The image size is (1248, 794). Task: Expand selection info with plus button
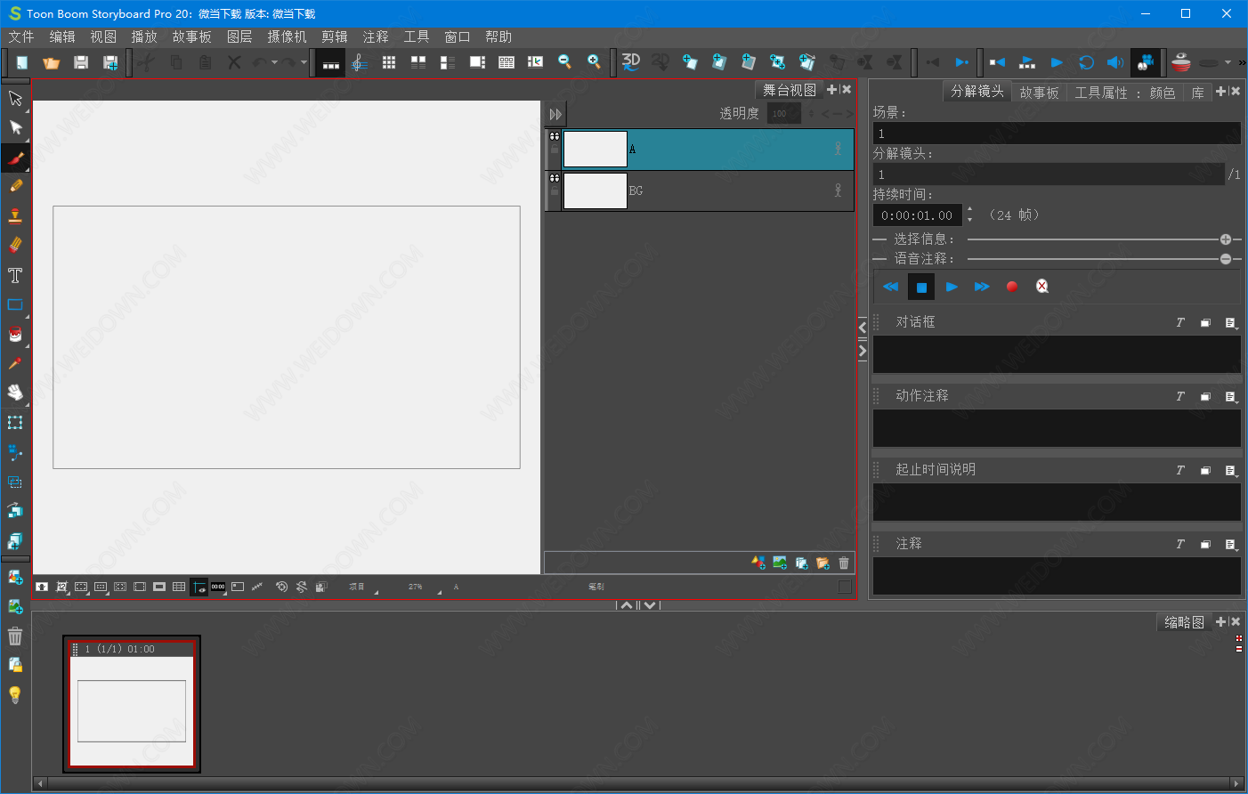(x=1226, y=239)
